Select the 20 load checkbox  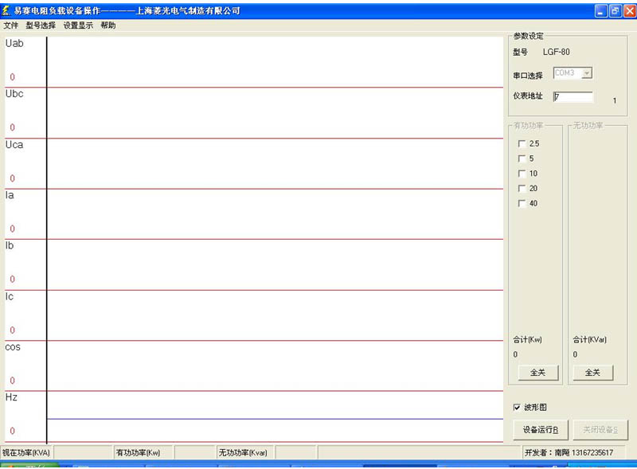tap(522, 189)
